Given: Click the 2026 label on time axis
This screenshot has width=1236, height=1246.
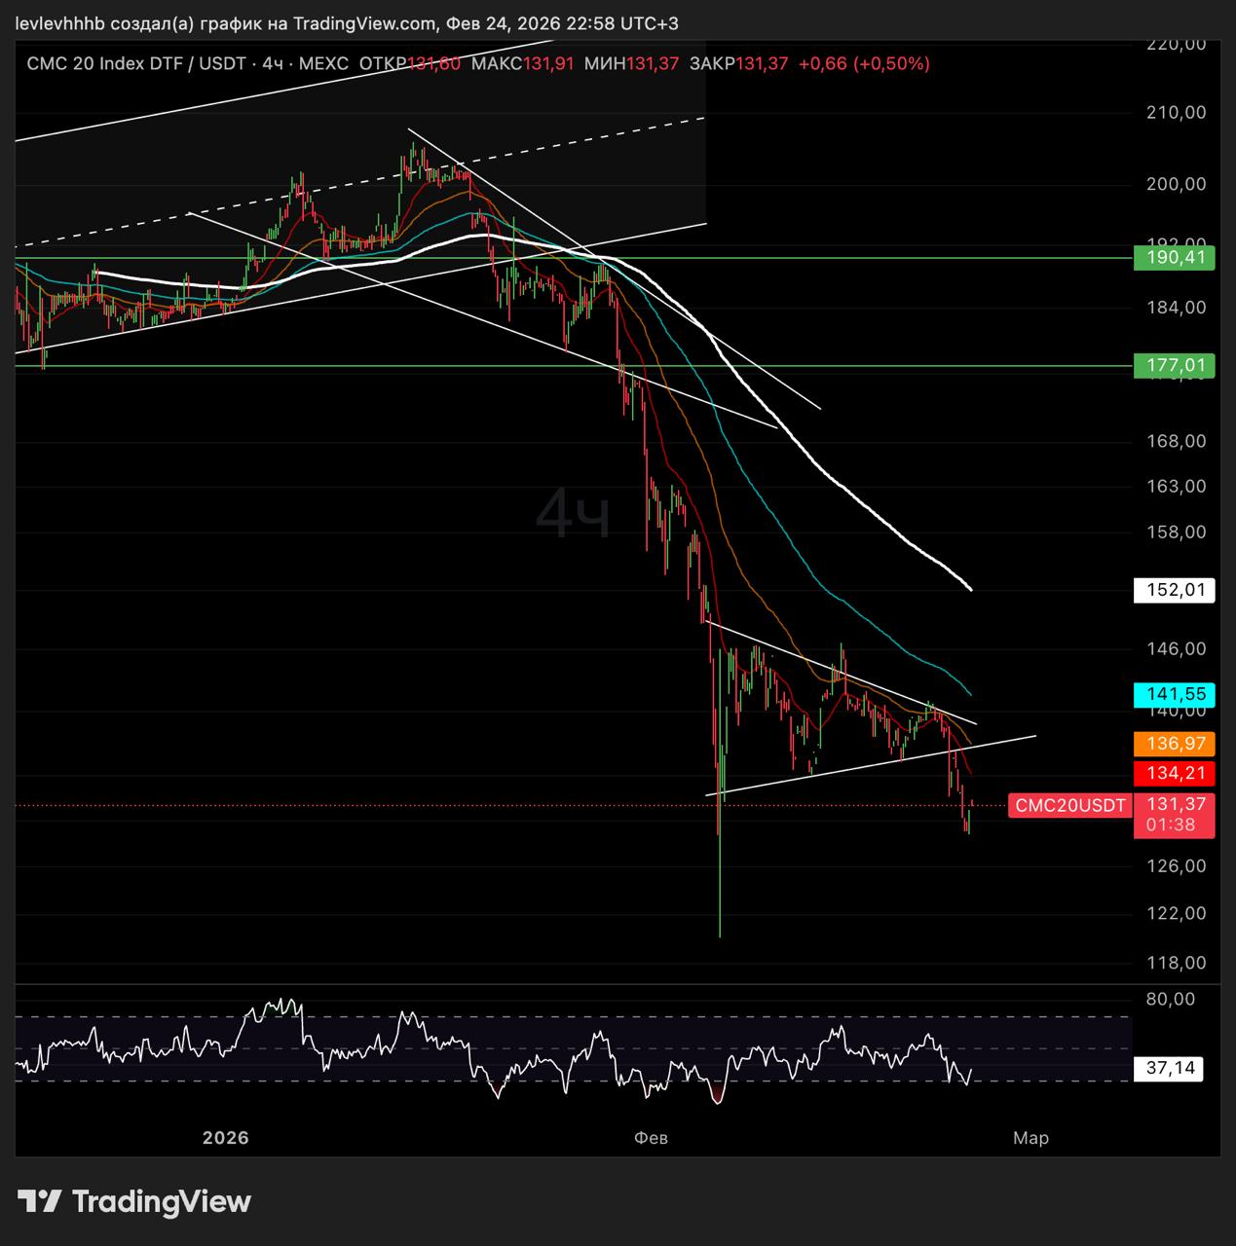Looking at the screenshot, I should point(225,1137).
